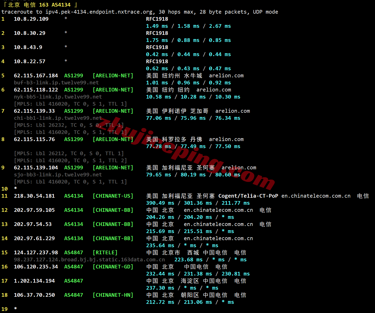Click IP 62.115.139.33 on hop 7

[34, 111]
